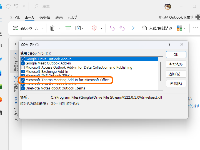Screen dimensions: 200x150
Task: Open the color categories grid dropdown
Action: 181,28
